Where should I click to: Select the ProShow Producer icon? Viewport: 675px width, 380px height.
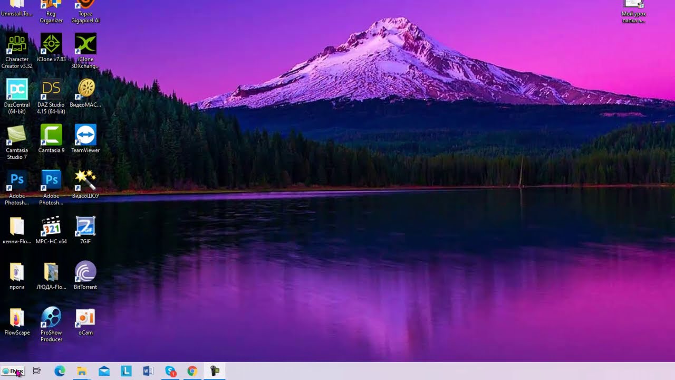click(x=51, y=318)
